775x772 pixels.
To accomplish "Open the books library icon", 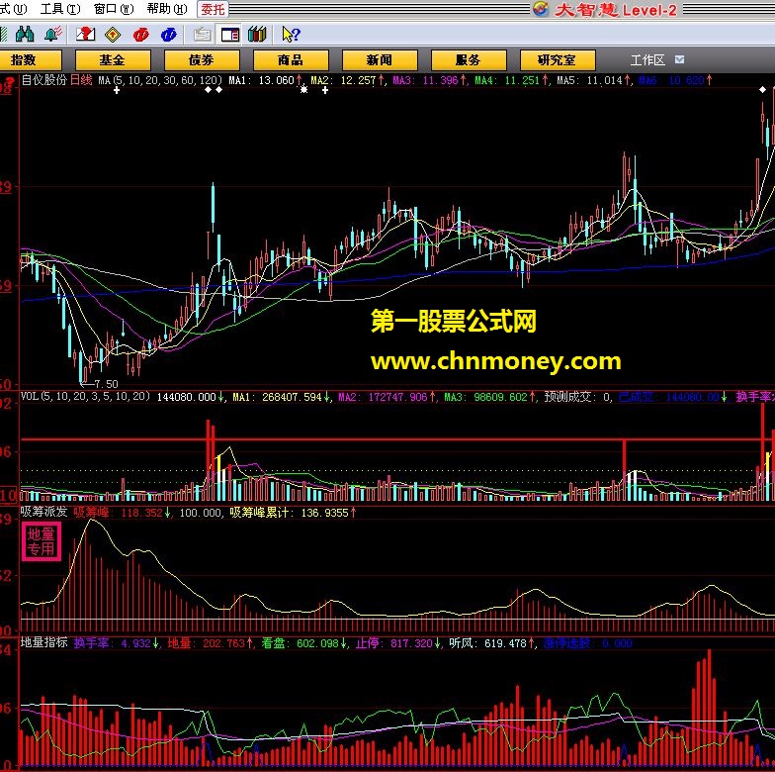I will [257, 34].
